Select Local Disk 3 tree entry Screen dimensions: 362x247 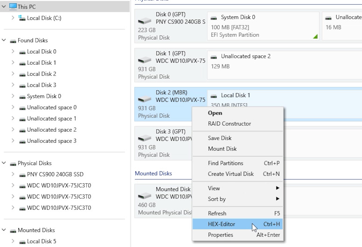[x=42, y=85]
